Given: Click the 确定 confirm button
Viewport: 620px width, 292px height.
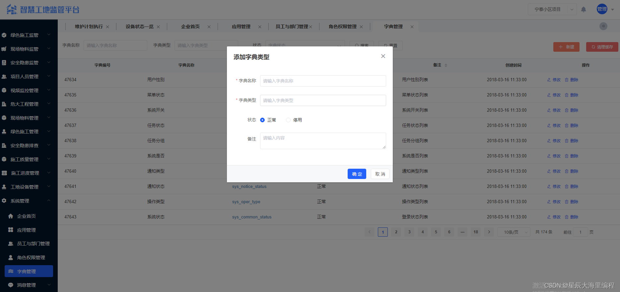Looking at the screenshot, I should click(x=357, y=174).
